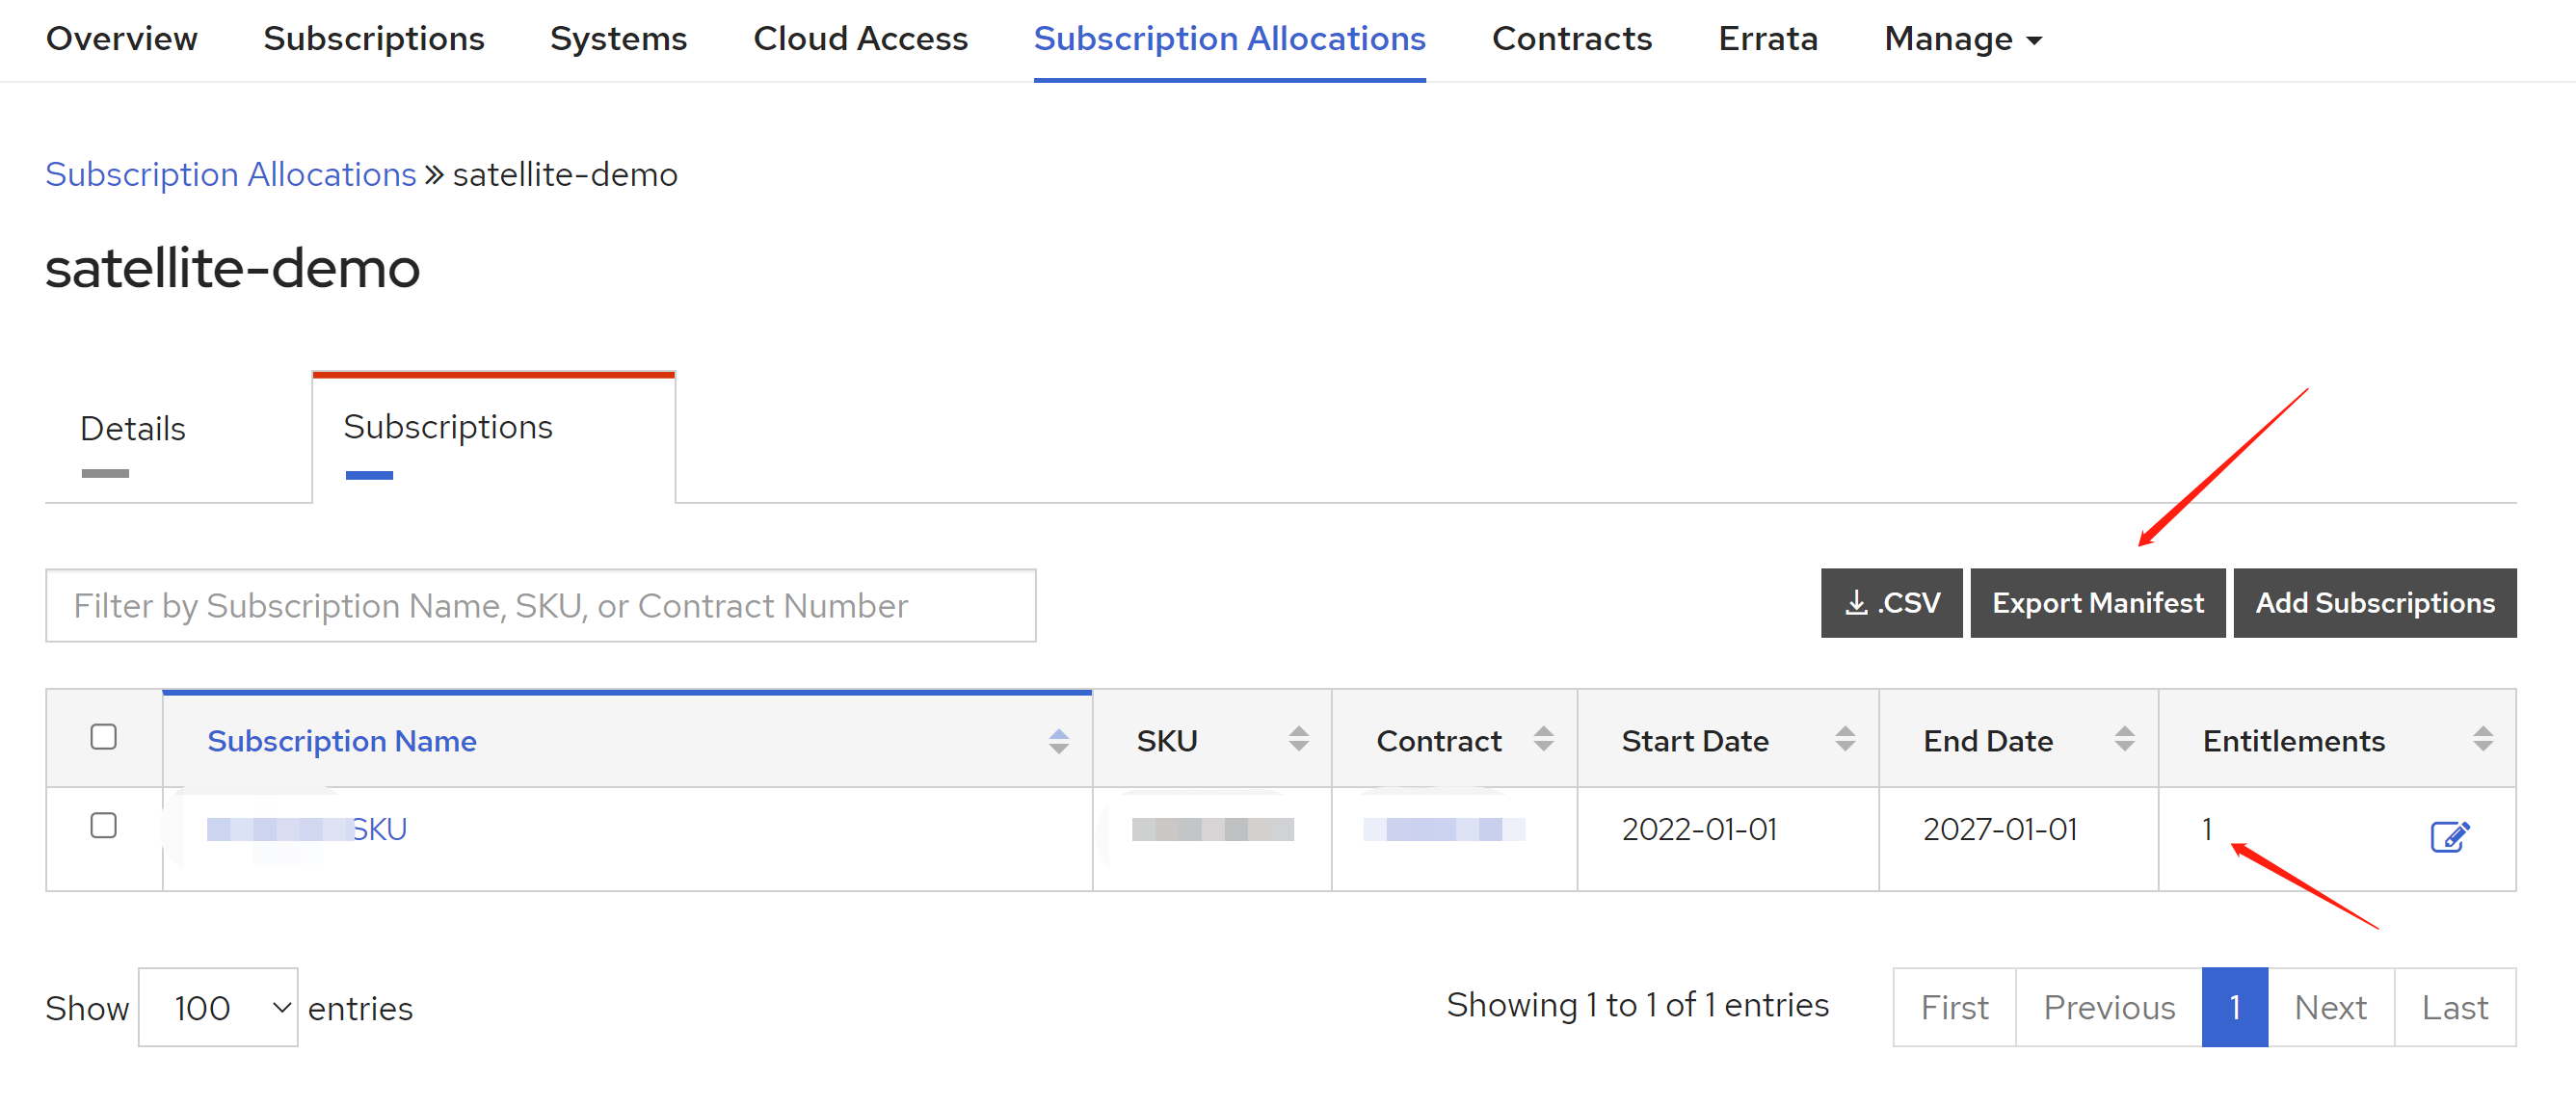Sort by Entitlements column arrows
2576x1106 pixels.
pyautogui.click(x=2482, y=739)
